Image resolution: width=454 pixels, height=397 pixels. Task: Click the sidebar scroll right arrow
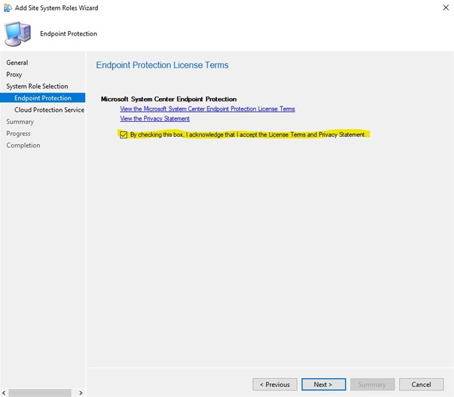[x=81, y=393]
